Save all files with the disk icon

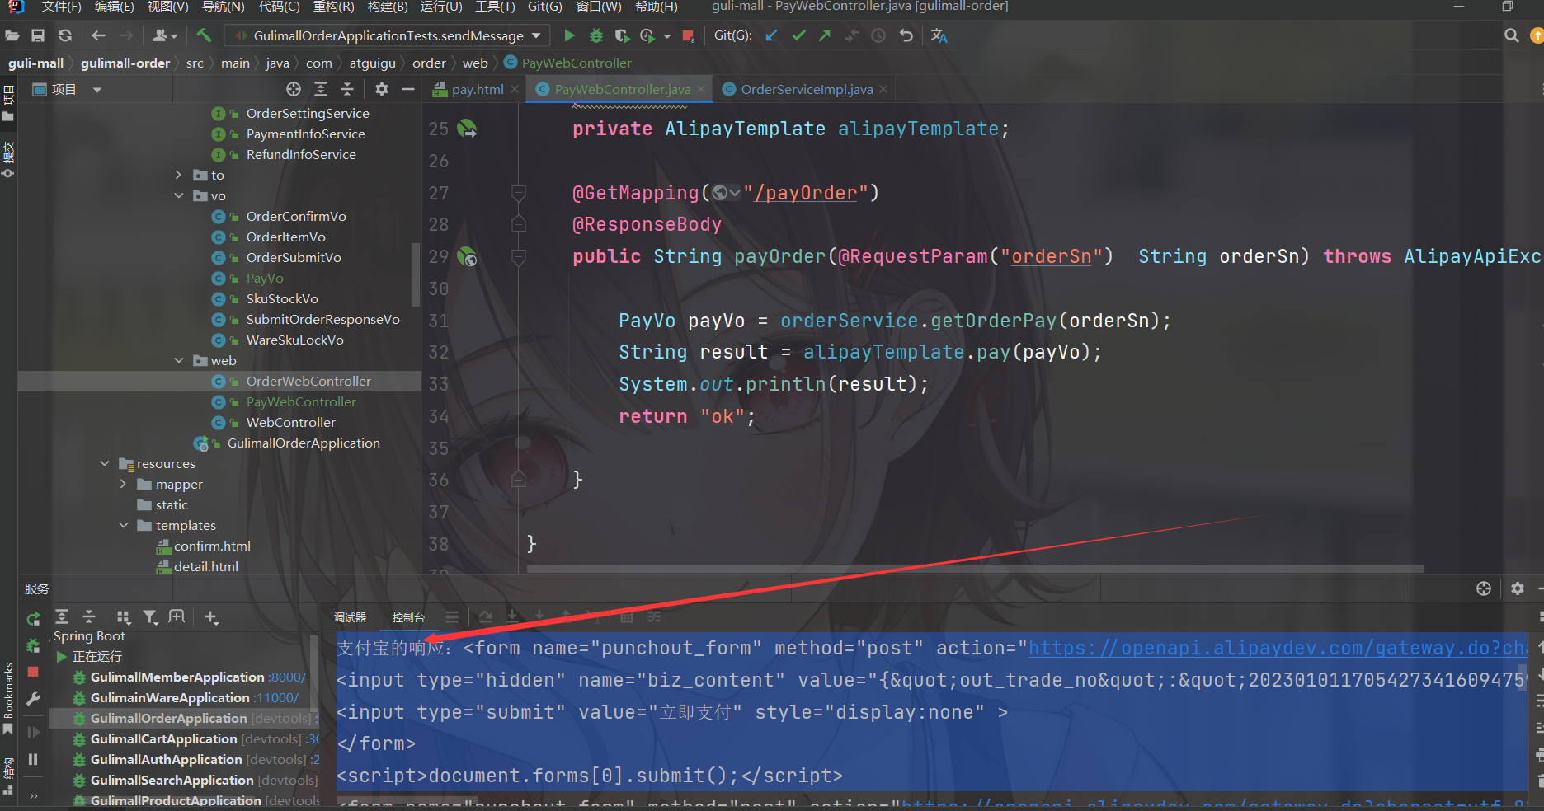[38, 35]
